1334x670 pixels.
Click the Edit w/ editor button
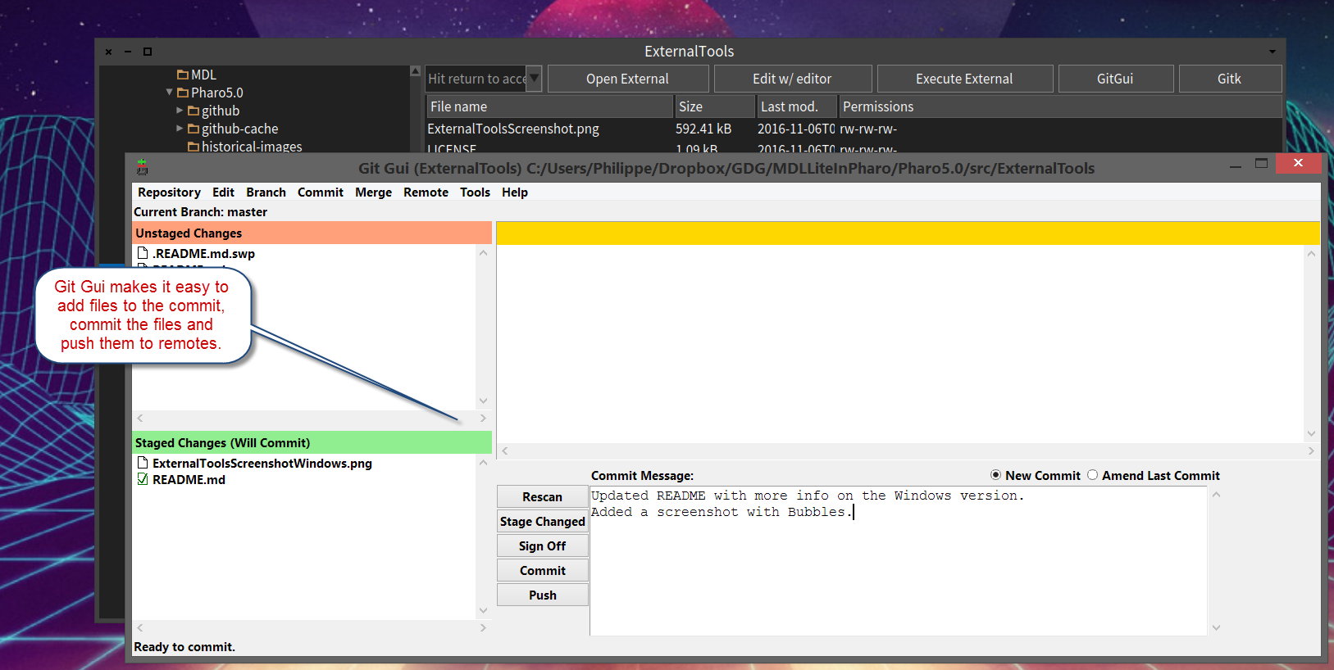coord(793,79)
